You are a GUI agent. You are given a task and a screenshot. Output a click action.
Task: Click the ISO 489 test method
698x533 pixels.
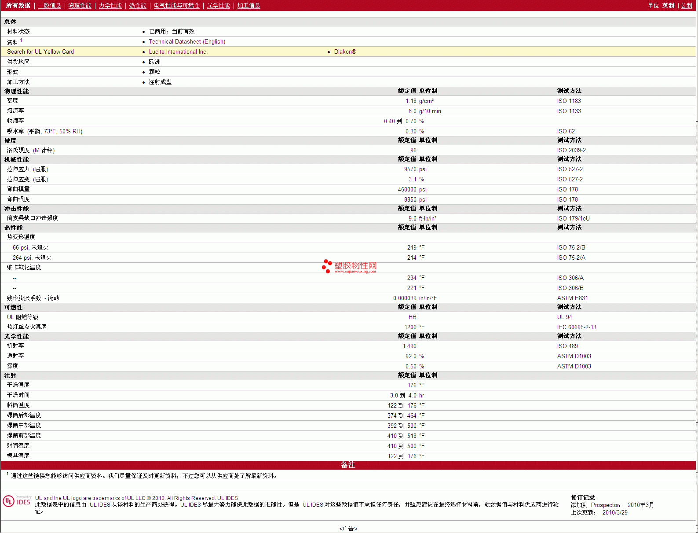567,346
